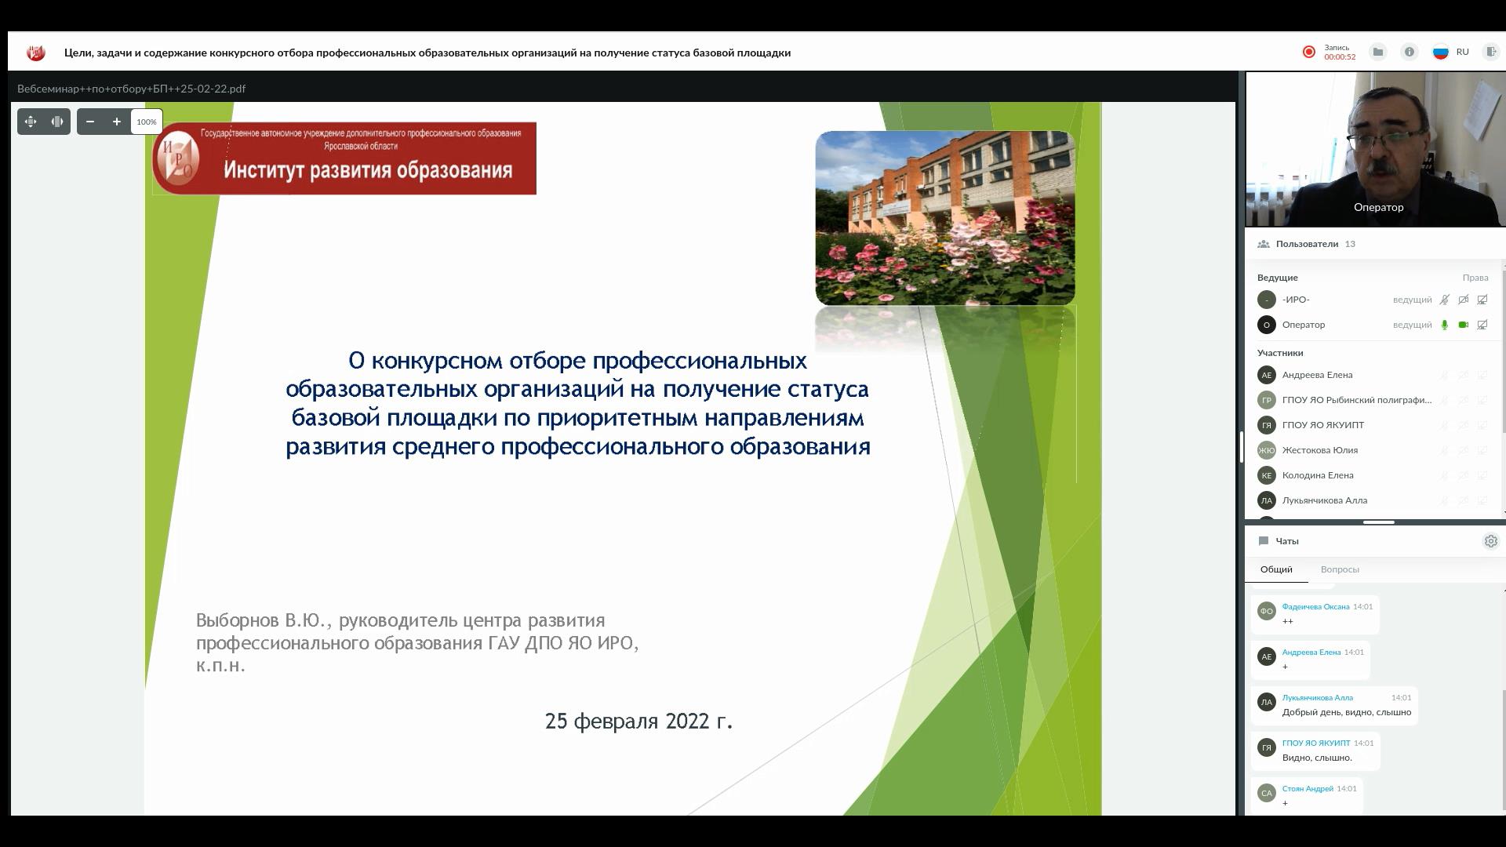
Task: Click the Russian flag language icon
Action: pos(1440,52)
